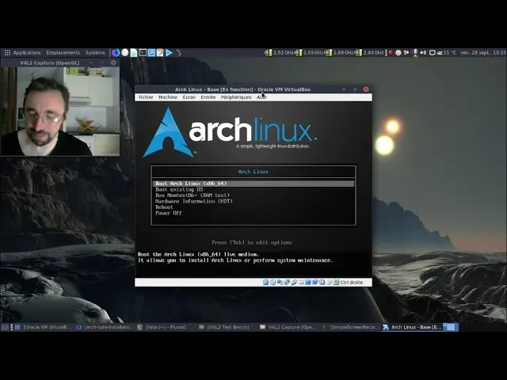Open the Machine menu in VirtualBox
The image size is (507, 380).
(x=168, y=97)
